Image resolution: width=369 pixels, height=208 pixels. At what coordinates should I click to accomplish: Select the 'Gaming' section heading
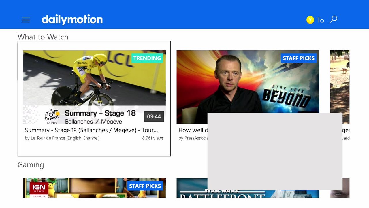(x=31, y=165)
